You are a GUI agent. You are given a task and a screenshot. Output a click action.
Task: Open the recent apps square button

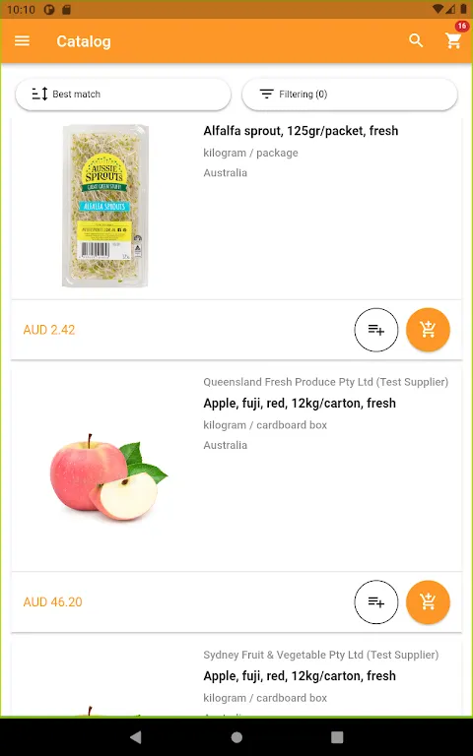point(337,736)
